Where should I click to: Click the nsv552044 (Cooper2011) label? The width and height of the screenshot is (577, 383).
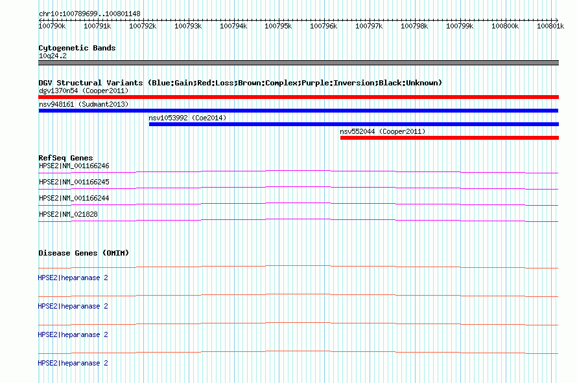pos(383,131)
